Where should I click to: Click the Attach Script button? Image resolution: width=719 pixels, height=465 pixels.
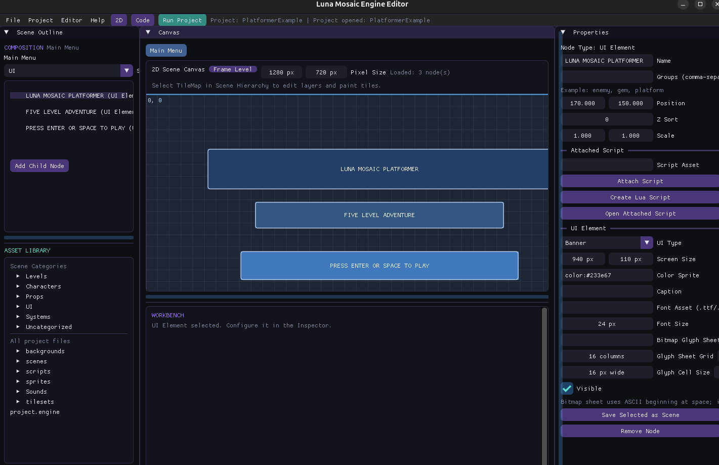640,181
